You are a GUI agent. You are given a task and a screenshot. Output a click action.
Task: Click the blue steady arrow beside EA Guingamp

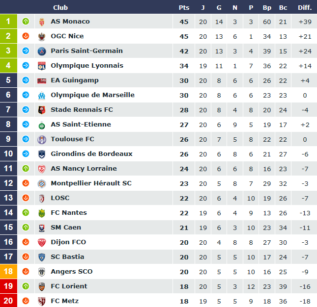pos(26,80)
